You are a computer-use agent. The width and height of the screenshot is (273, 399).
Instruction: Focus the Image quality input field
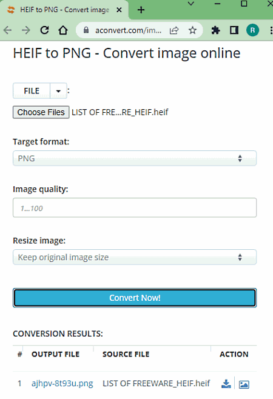coord(135,207)
